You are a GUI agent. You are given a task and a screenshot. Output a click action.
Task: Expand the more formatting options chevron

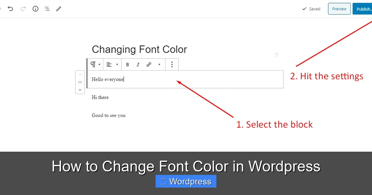coord(159,64)
